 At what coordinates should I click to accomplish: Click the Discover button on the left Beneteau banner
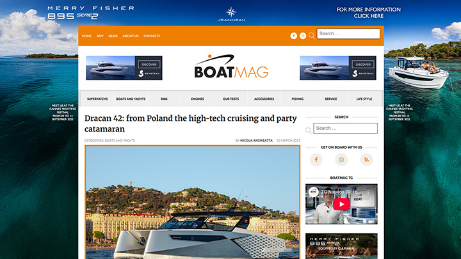coord(149,65)
